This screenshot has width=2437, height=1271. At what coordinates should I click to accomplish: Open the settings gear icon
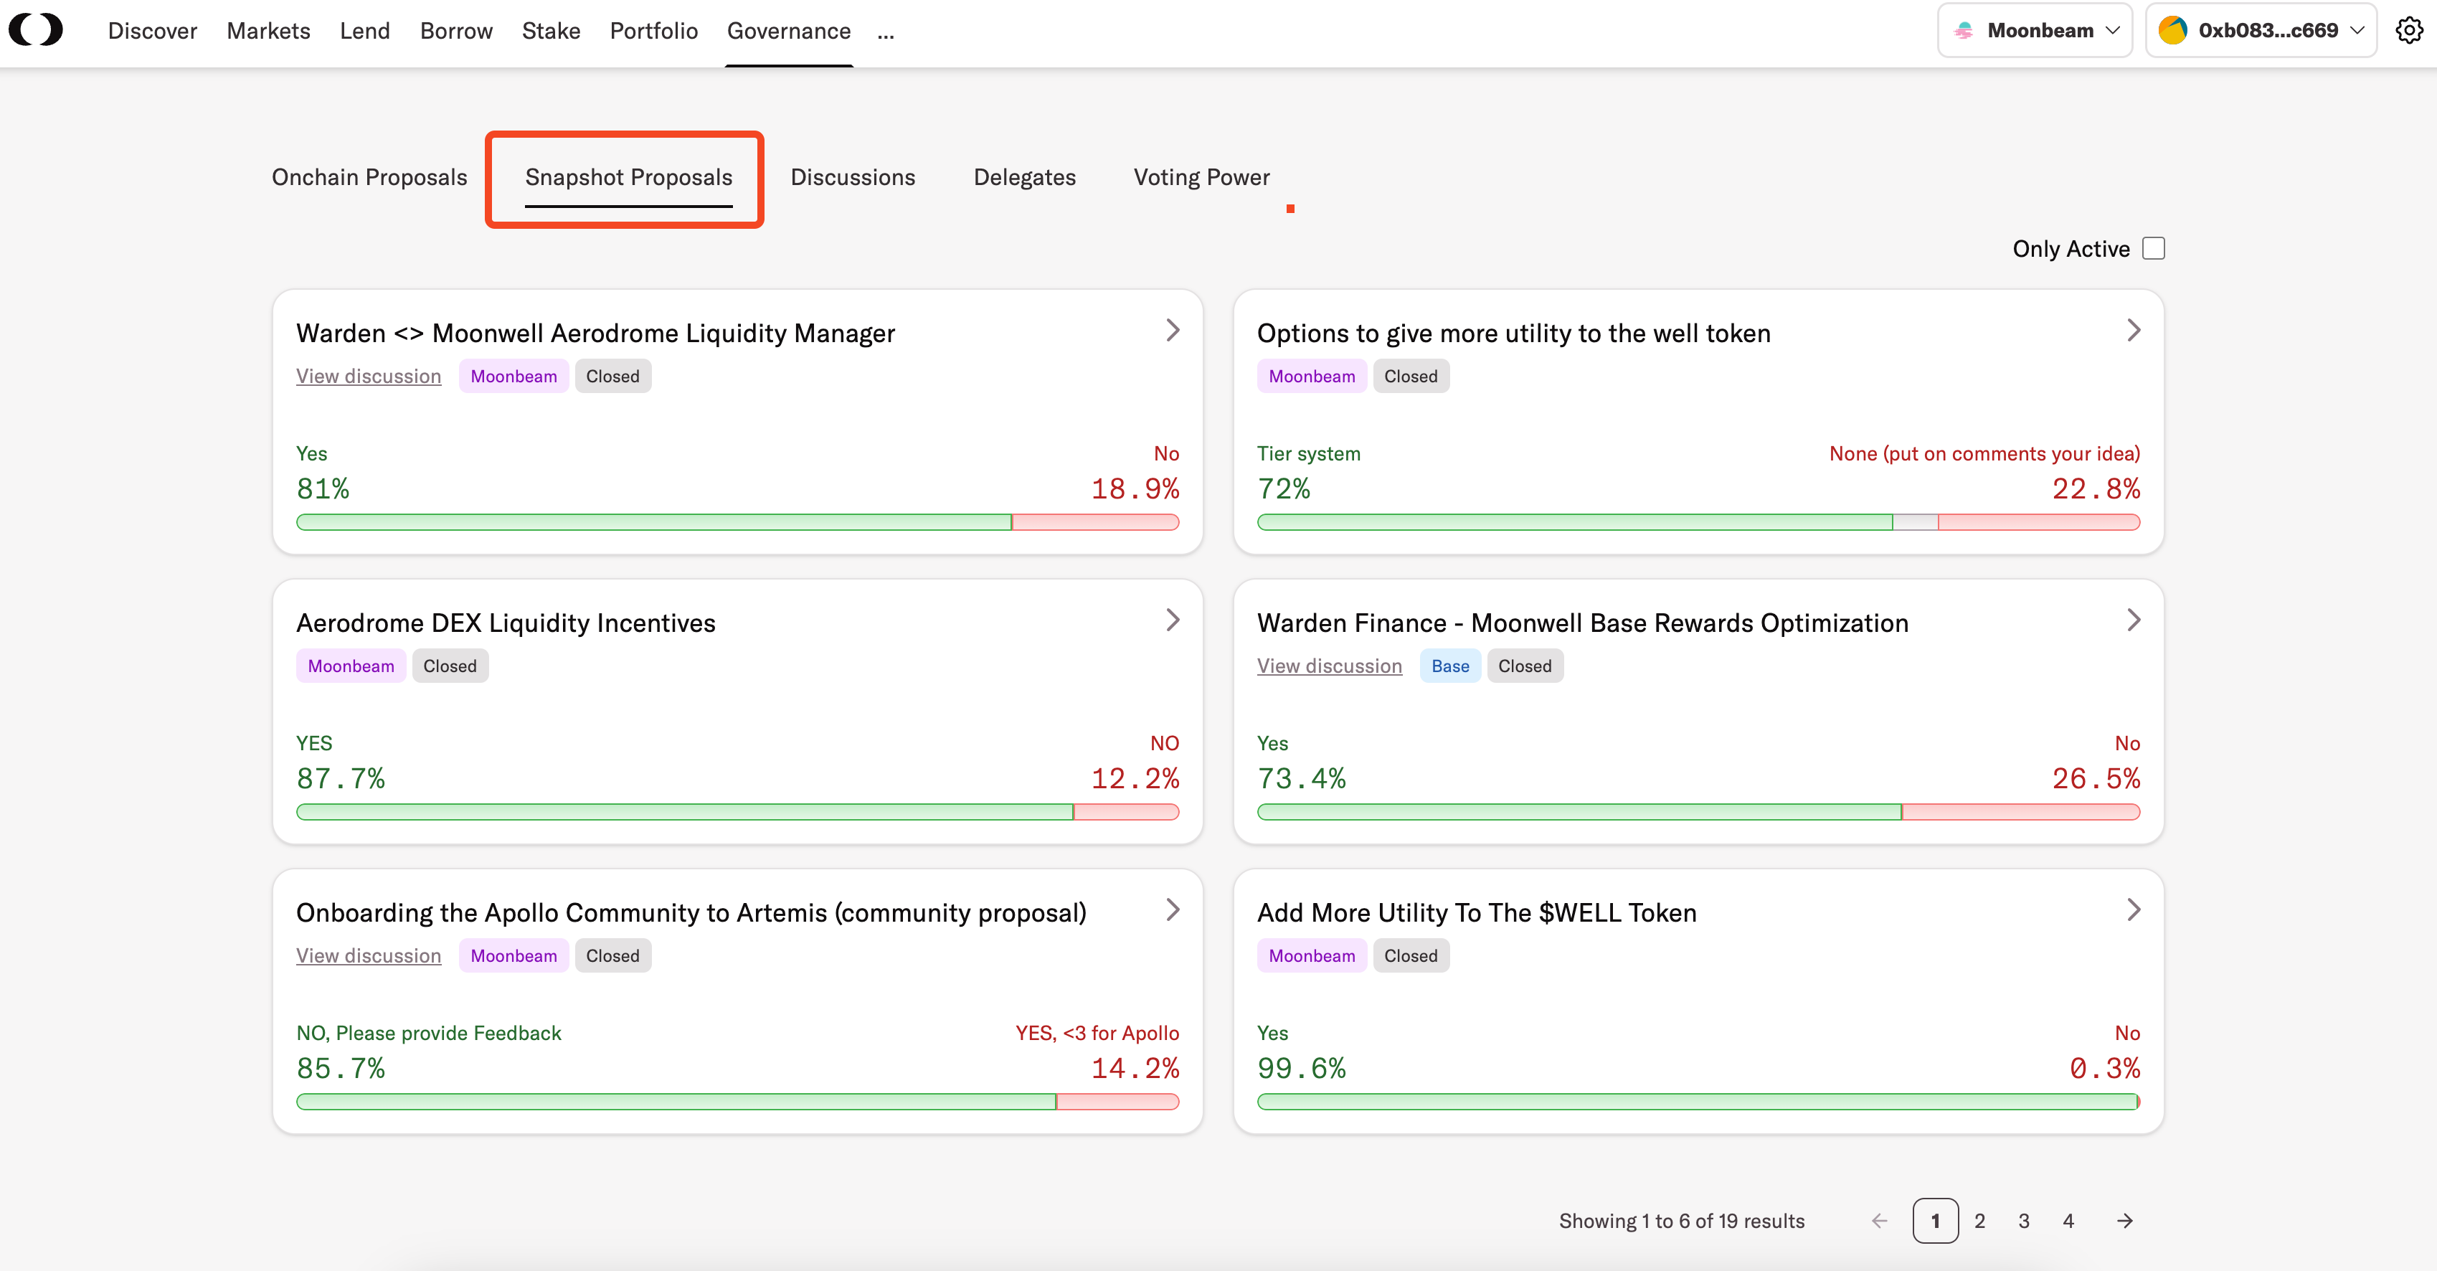coord(2408,30)
